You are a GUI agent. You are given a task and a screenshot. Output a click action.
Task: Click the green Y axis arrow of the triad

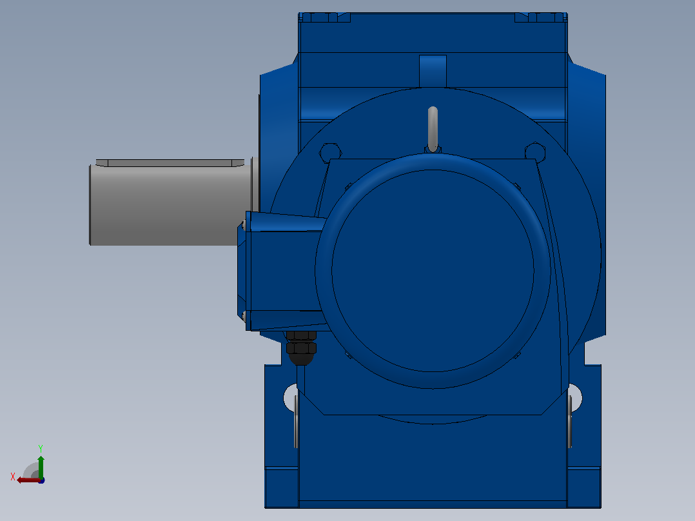pos(41,467)
